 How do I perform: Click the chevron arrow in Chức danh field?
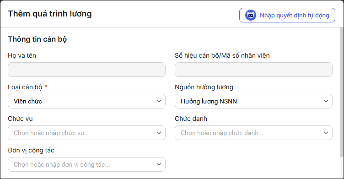(x=326, y=133)
